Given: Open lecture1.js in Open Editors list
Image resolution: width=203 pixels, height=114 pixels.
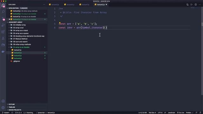Looking at the screenshot, I should point(27,16).
